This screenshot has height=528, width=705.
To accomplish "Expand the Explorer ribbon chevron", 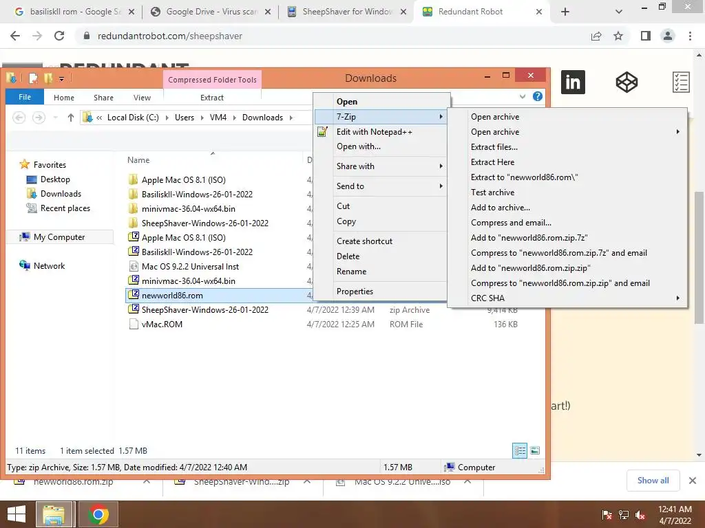I will tap(523, 96).
